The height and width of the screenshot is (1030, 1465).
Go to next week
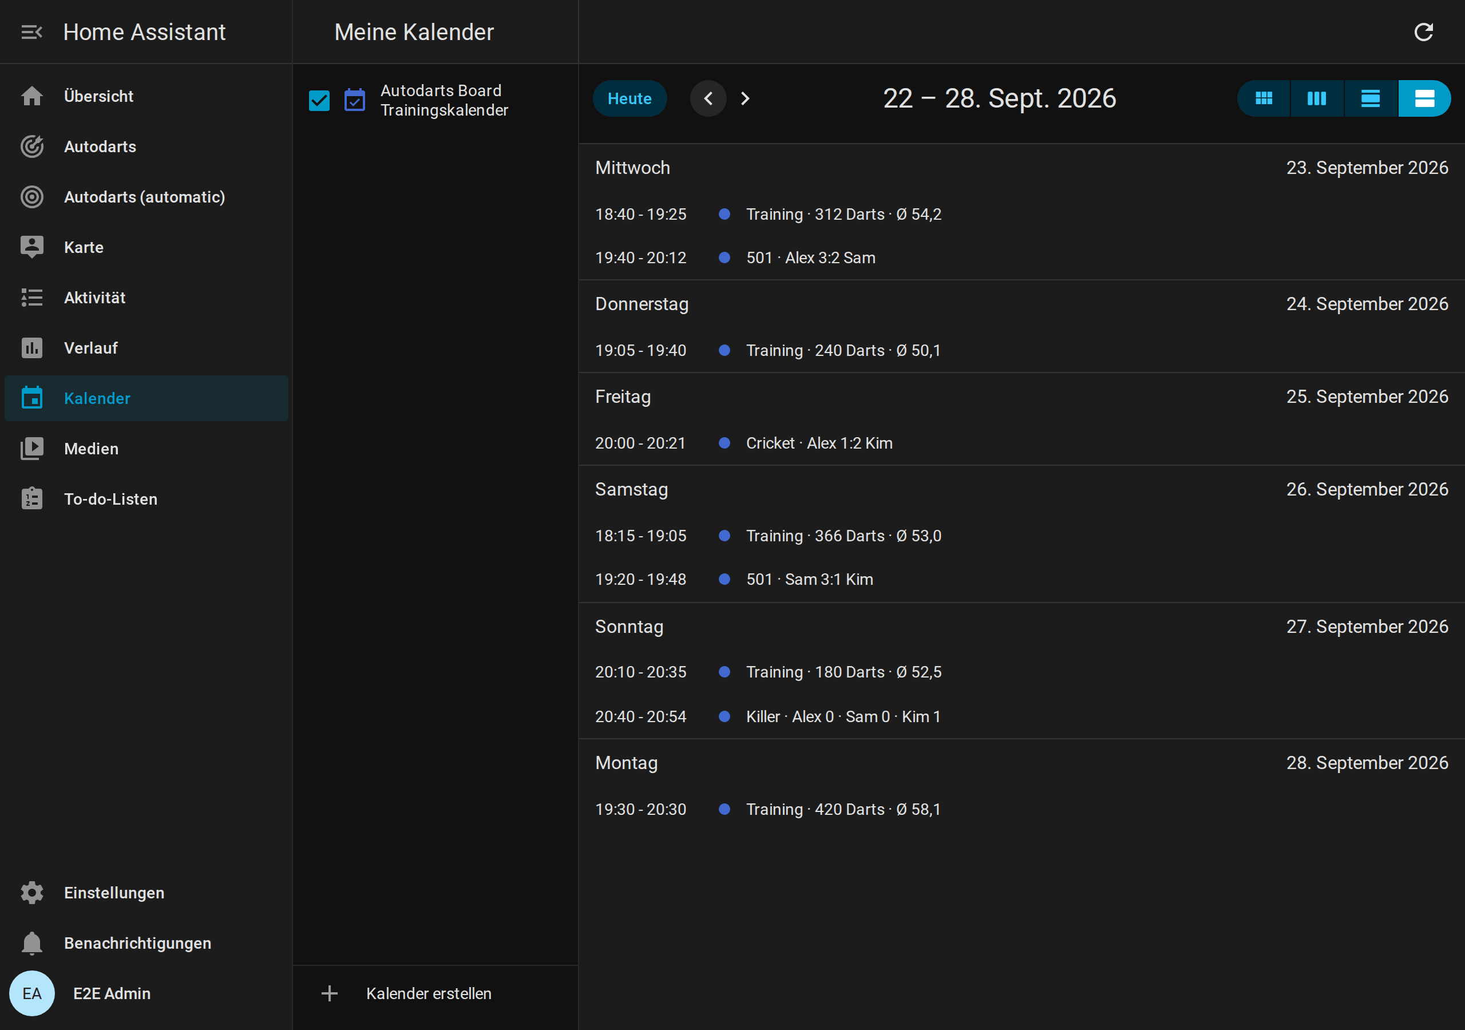pyautogui.click(x=745, y=98)
